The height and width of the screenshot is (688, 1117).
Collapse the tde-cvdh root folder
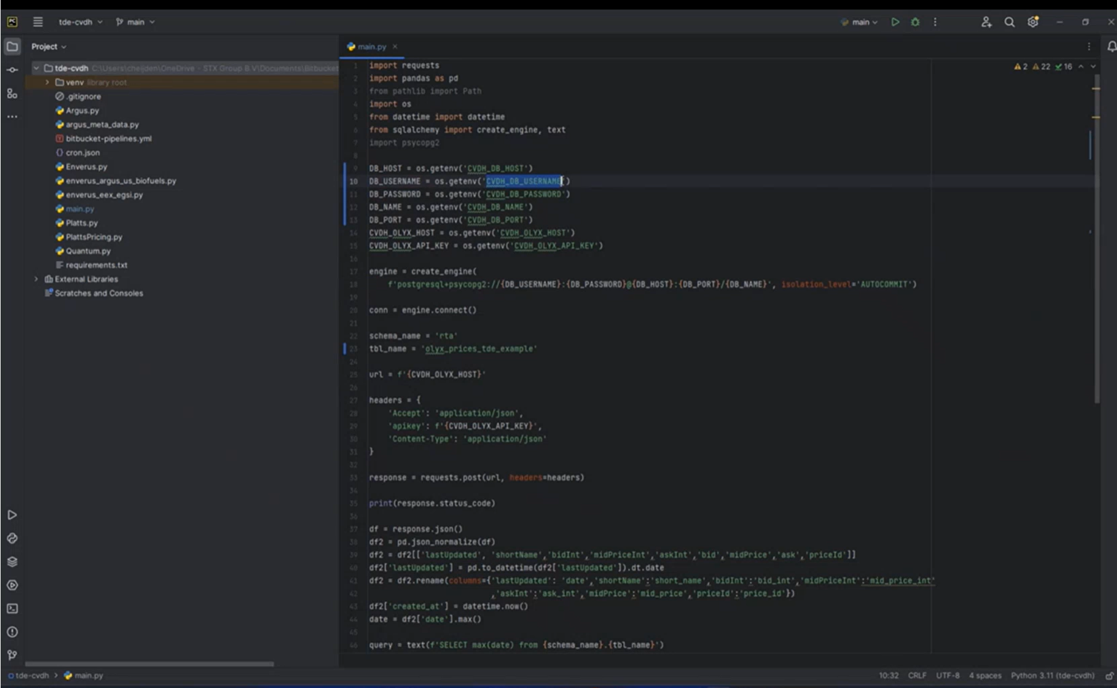pyautogui.click(x=37, y=68)
